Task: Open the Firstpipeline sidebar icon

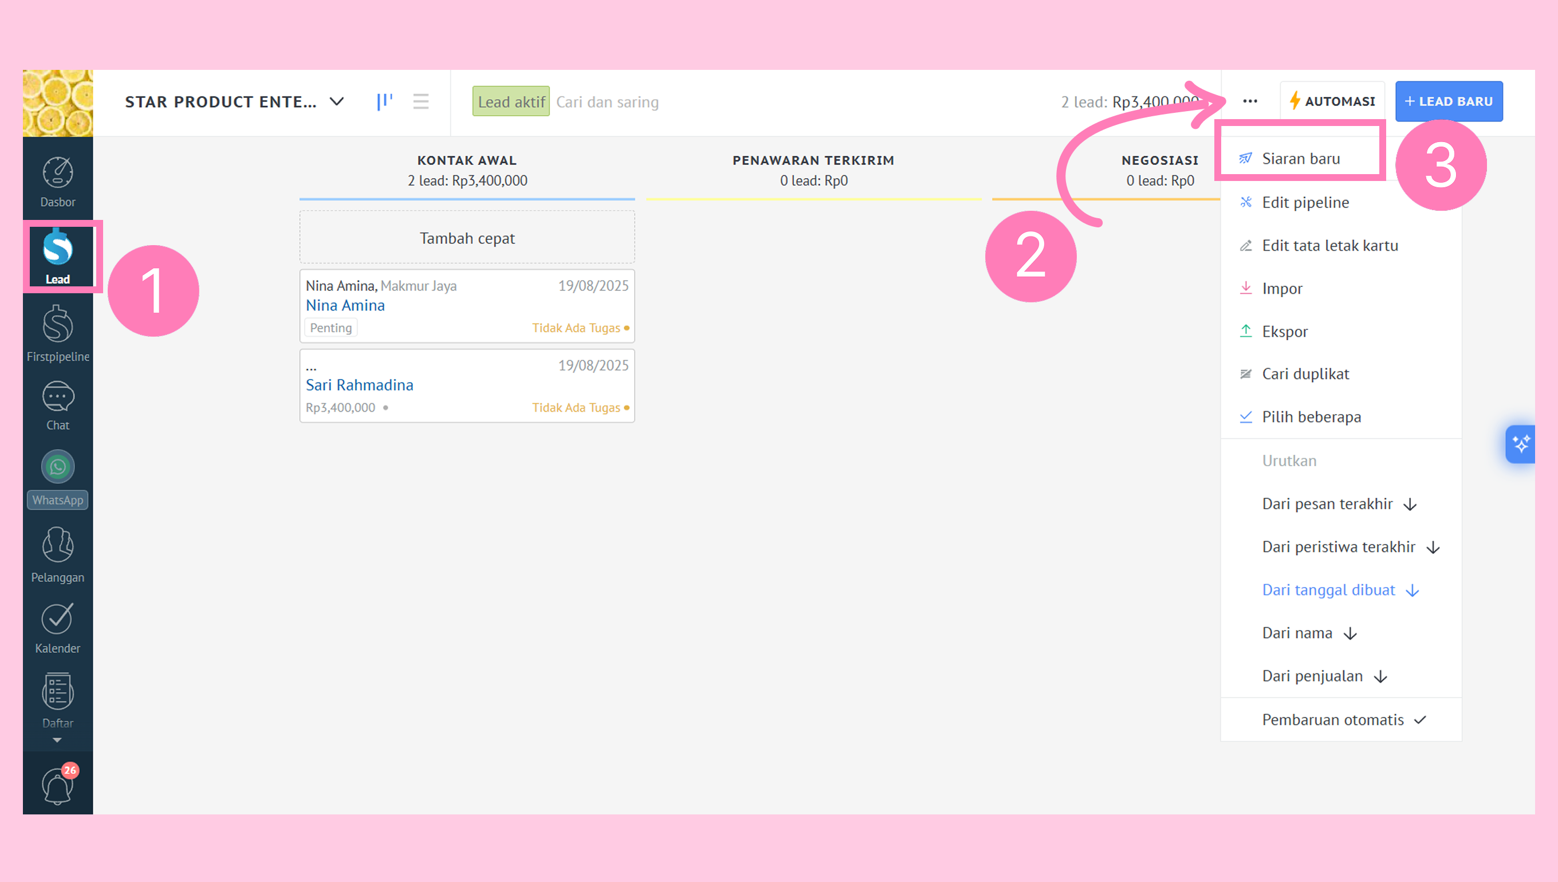Action: pos(57,333)
